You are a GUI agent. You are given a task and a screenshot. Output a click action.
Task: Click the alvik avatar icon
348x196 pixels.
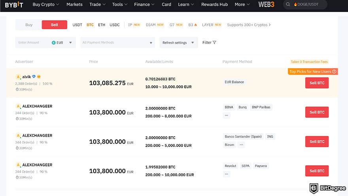18,77
